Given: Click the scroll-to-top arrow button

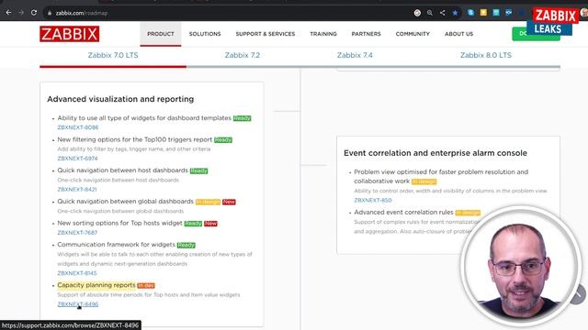Looking at the screenshot, I should [579, 294].
